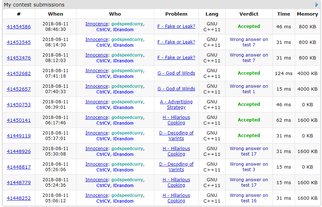This screenshot has height=207, width=322.
Task: Open submission 41448926
Action: [x=19, y=152]
